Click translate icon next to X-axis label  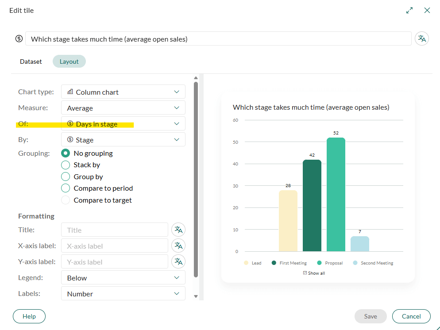[178, 246]
